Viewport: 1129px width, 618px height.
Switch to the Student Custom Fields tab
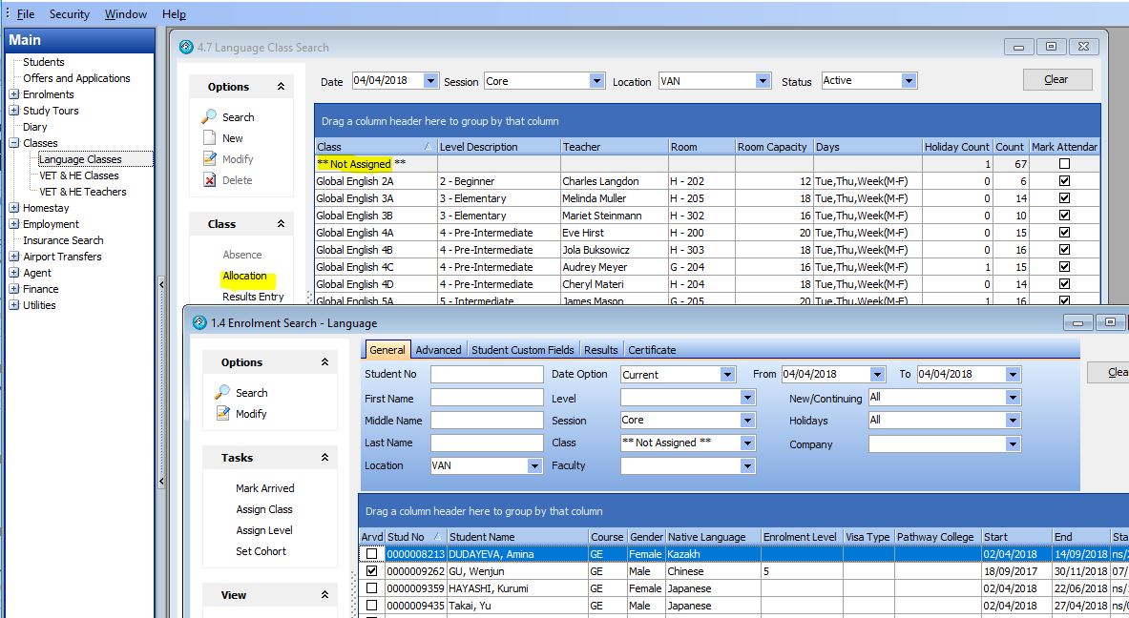[522, 350]
